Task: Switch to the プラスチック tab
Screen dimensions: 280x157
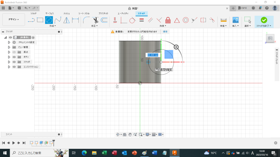Action: 103,14
